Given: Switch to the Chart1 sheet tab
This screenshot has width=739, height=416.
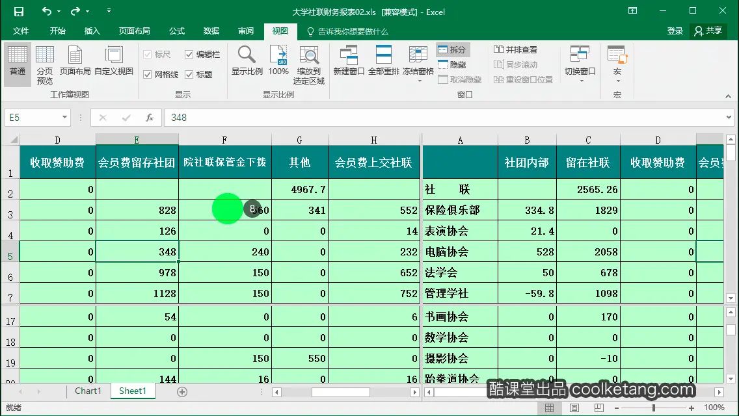Looking at the screenshot, I should pos(88,391).
